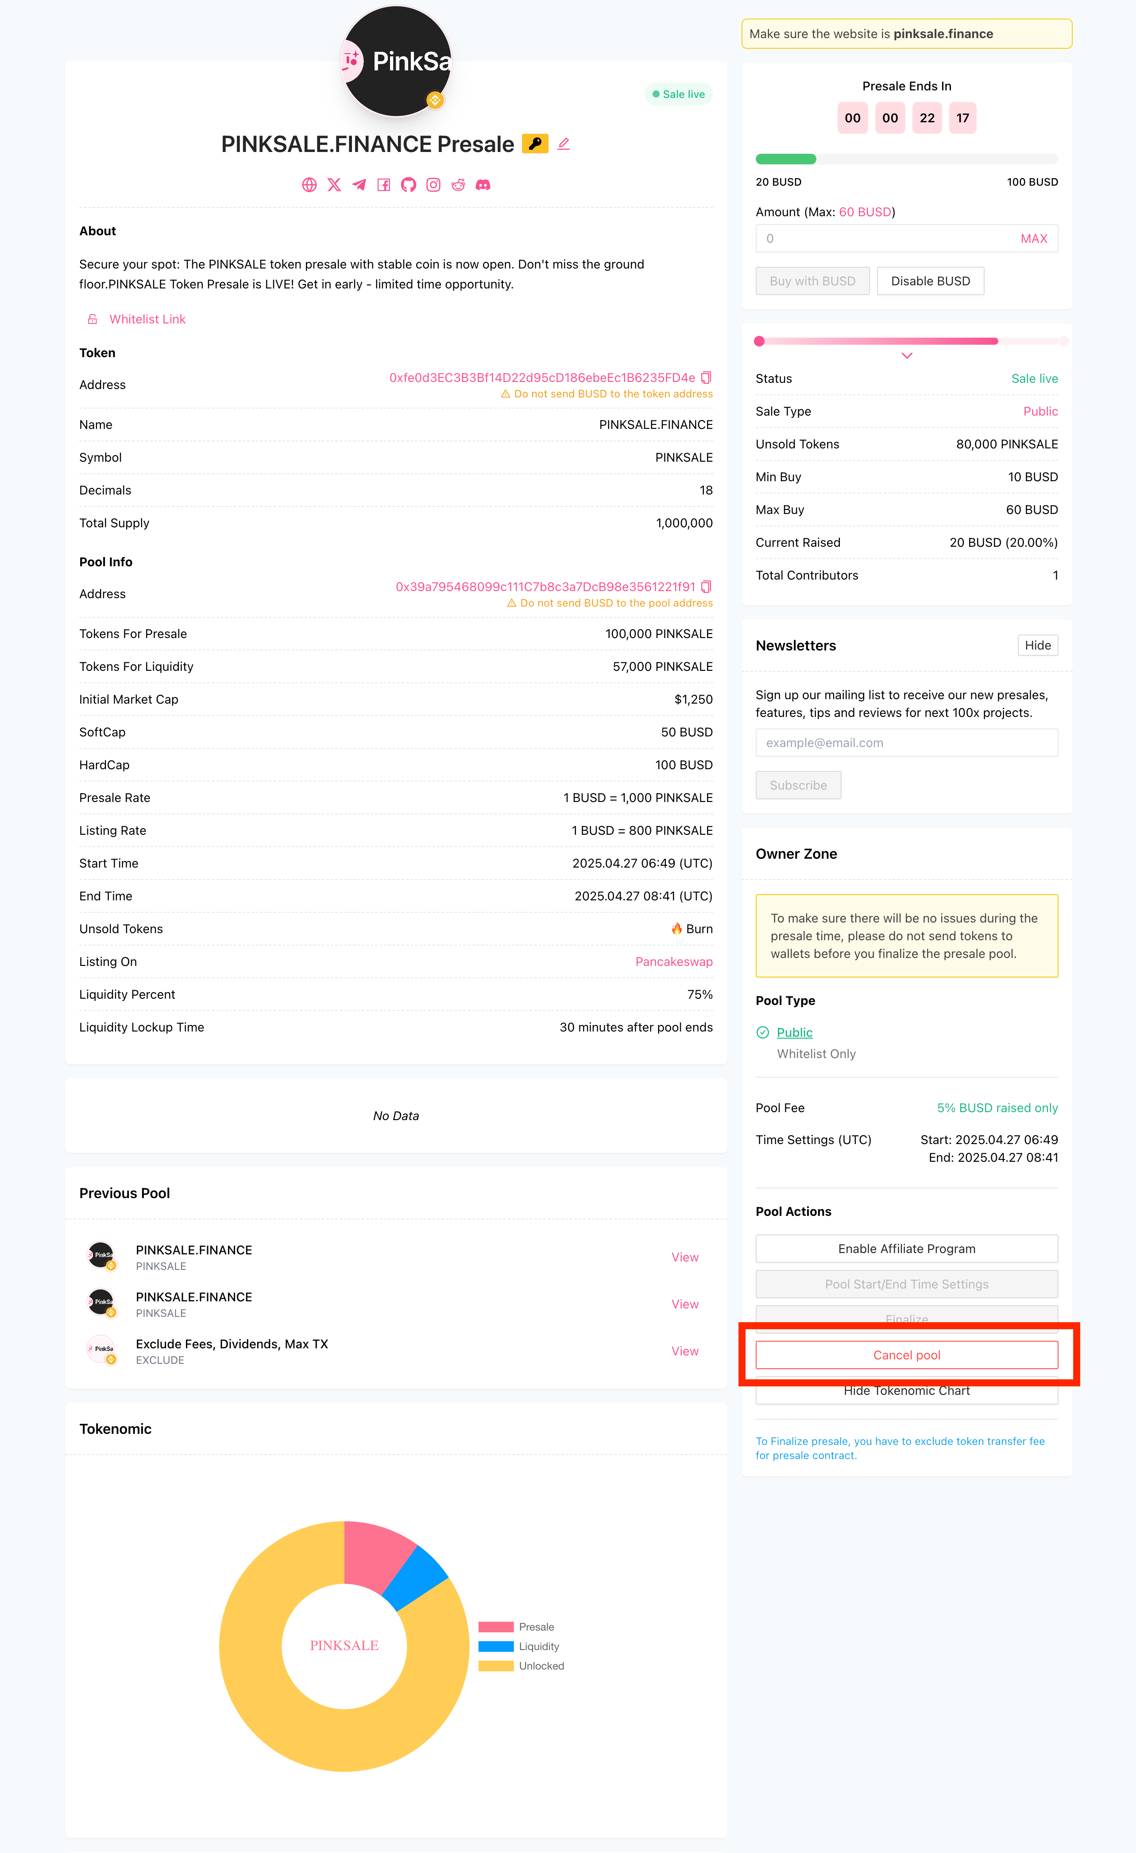Open the GitHub social icon
Viewport: 1136px width, 1853px height.
click(409, 185)
